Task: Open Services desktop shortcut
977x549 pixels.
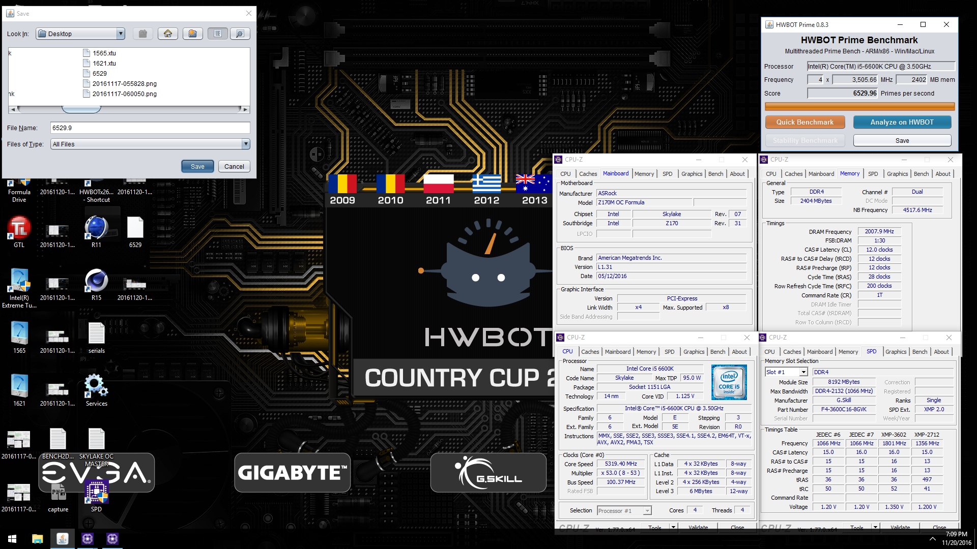Action: 97,390
